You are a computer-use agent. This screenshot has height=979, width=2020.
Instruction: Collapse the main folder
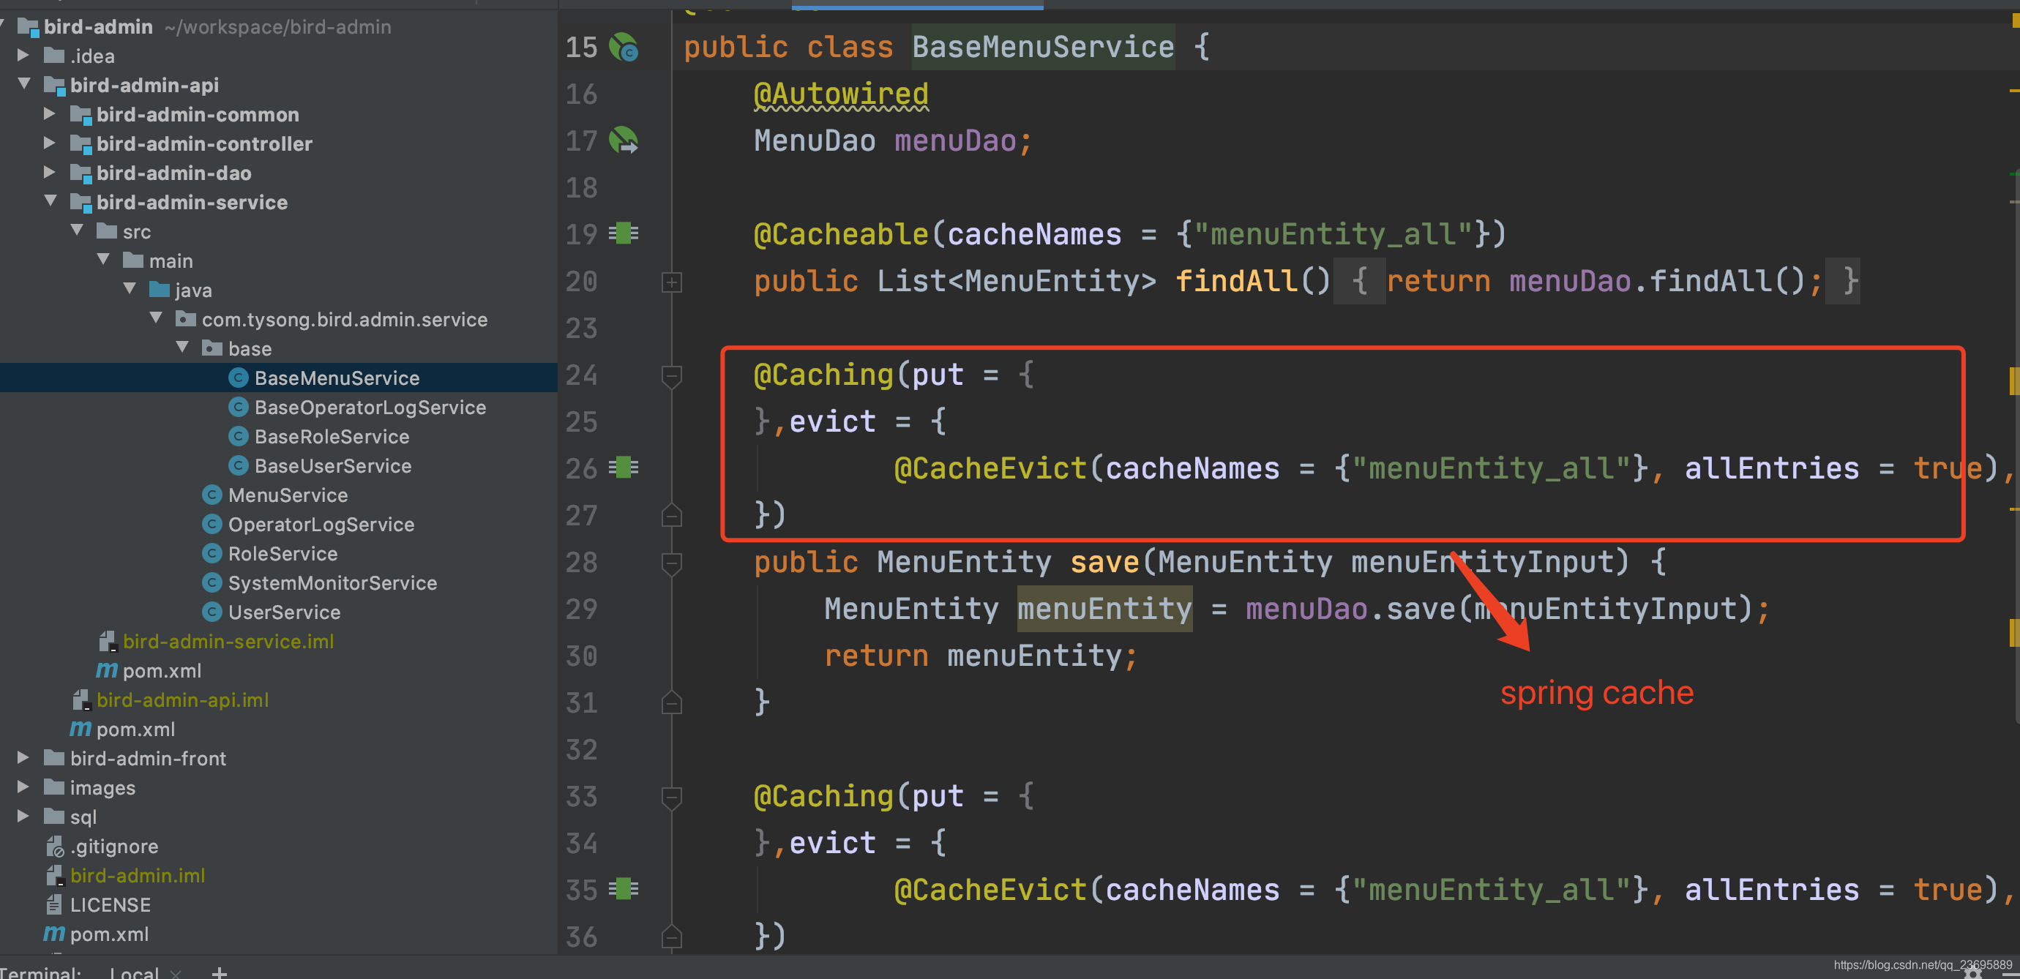click(x=102, y=259)
